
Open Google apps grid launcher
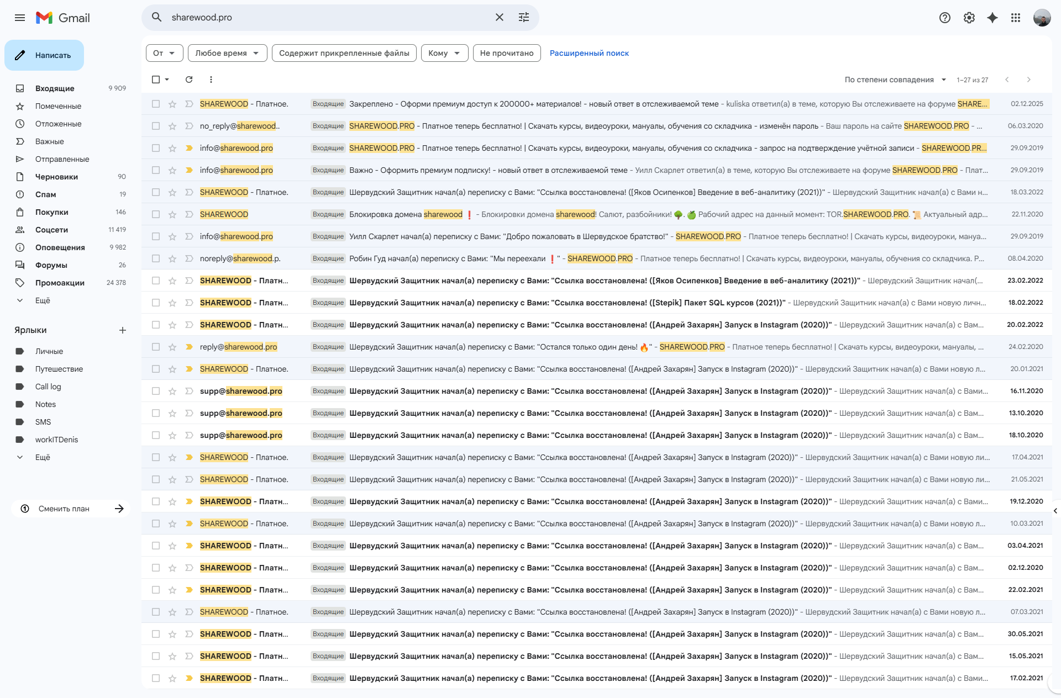1016,18
